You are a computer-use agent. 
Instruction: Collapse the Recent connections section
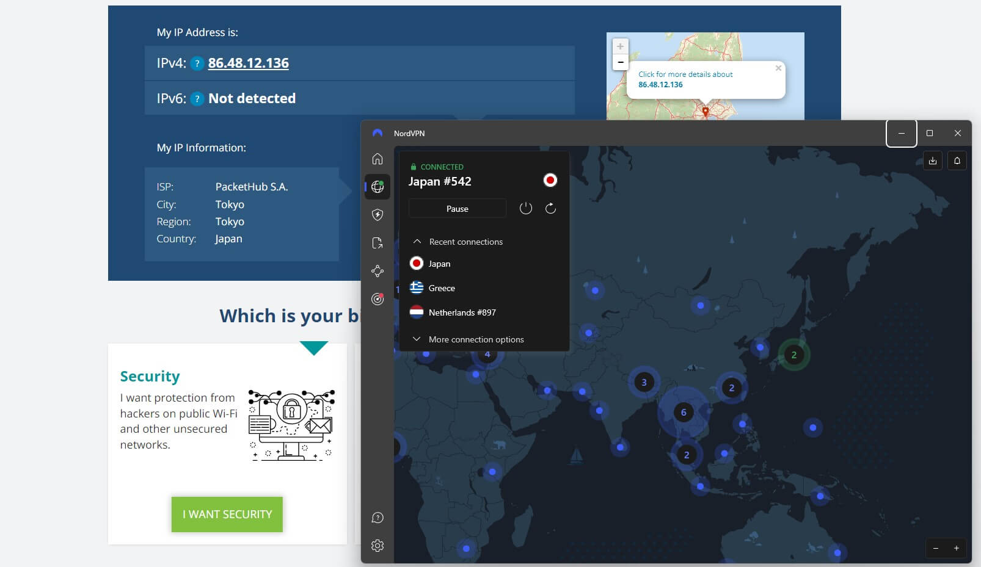click(x=458, y=242)
